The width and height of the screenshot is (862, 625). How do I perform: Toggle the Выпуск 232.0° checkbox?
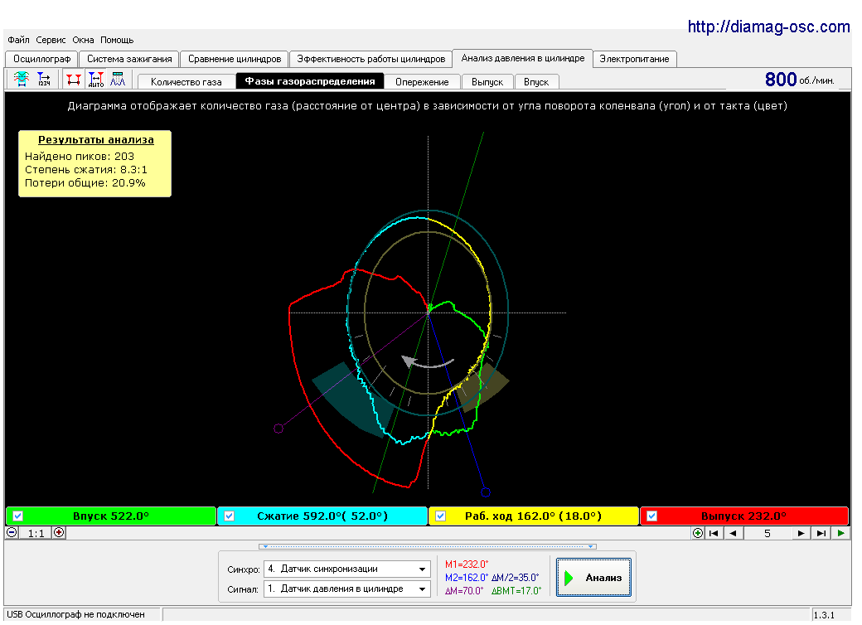tap(652, 516)
